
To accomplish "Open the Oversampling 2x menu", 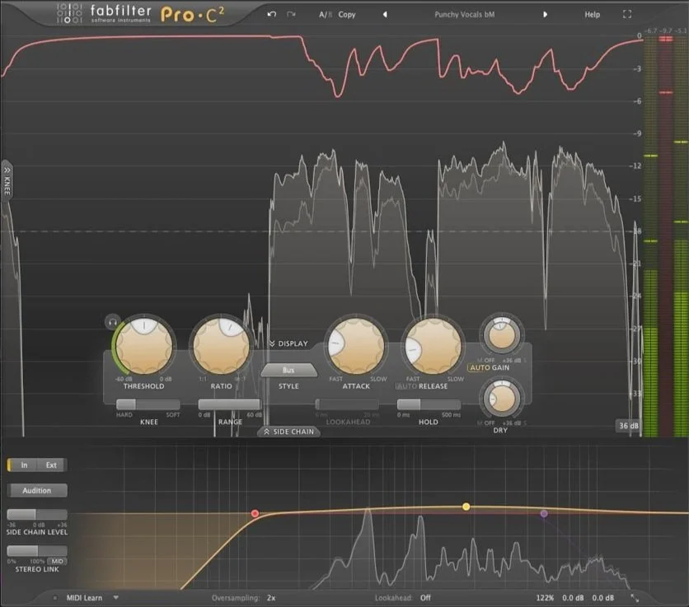I will [243, 598].
